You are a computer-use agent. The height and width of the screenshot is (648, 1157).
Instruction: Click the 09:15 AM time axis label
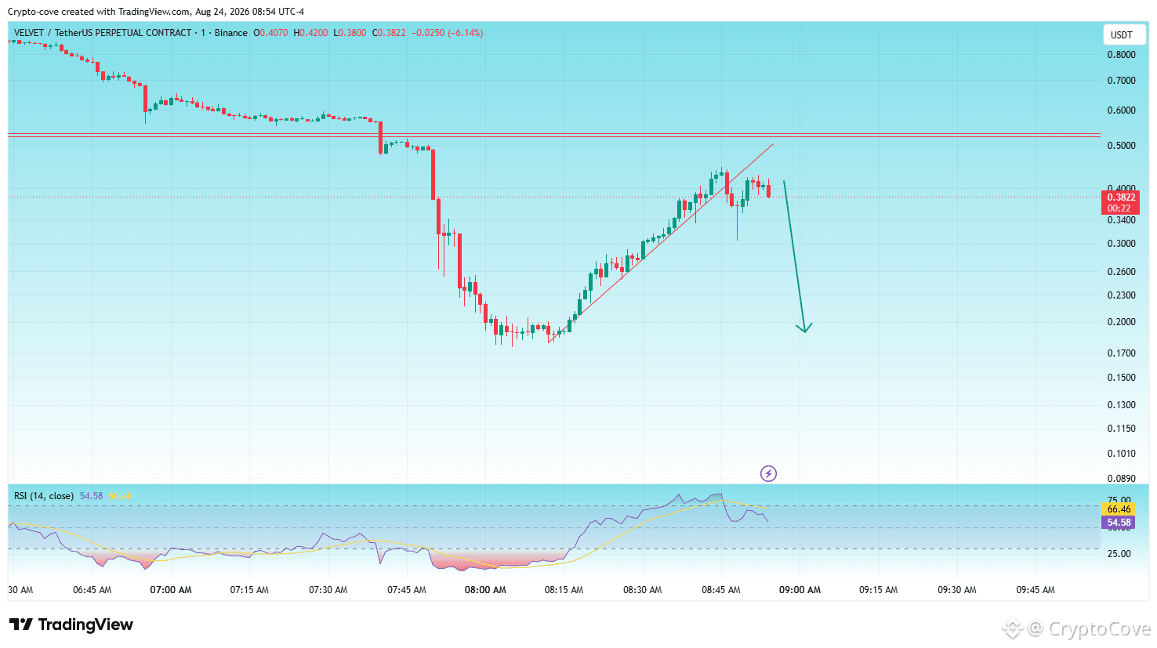tap(878, 590)
